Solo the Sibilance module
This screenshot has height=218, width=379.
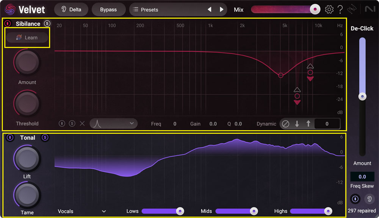tap(47, 23)
